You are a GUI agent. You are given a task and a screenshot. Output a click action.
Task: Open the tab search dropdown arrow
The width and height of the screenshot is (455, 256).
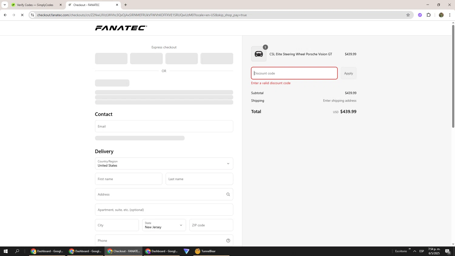[x=5, y=5]
